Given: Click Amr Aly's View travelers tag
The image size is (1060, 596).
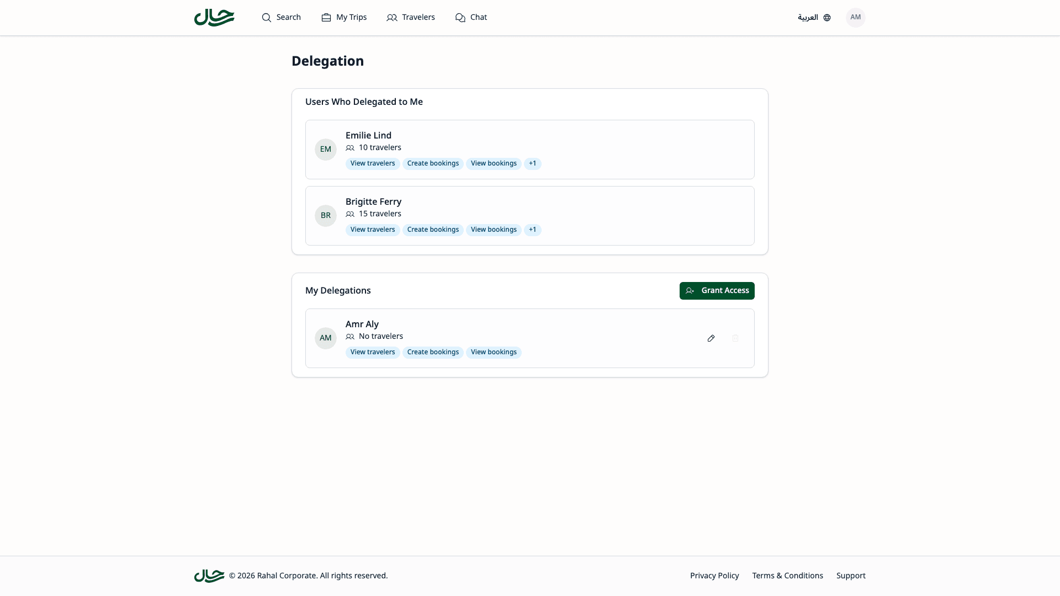Looking at the screenshot, I should coord(373,353).
